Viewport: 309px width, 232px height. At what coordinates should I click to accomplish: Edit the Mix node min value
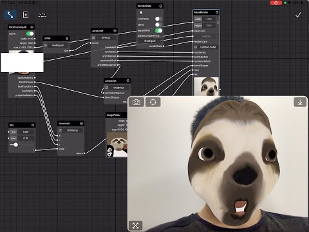(x=26, y=132)
